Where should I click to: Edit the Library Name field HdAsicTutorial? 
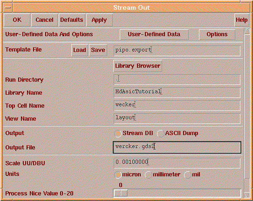click(x=177, y=92)
